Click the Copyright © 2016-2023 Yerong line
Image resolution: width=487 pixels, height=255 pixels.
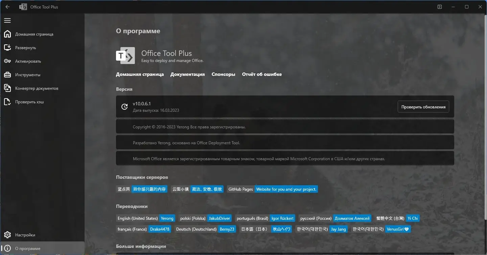pos(189,127)
